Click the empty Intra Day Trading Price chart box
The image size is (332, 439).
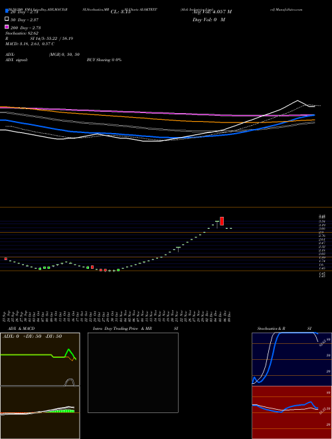click(x=133, y=372)
